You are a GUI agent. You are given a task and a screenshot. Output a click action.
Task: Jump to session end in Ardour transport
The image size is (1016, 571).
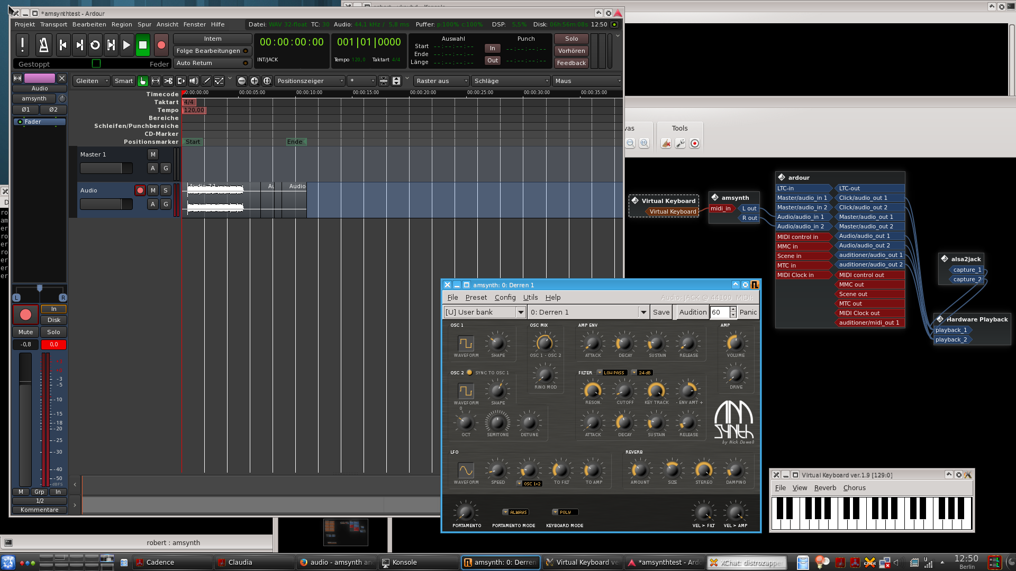[x=79, y=45]
